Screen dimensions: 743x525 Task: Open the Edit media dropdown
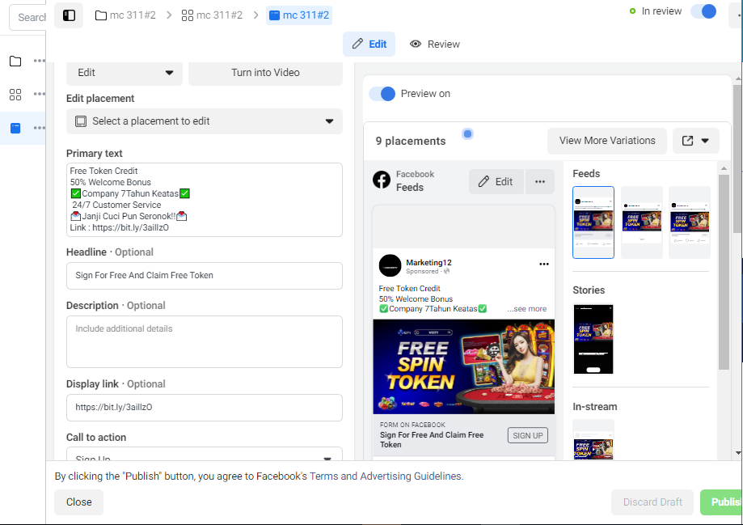pos(125,73)
